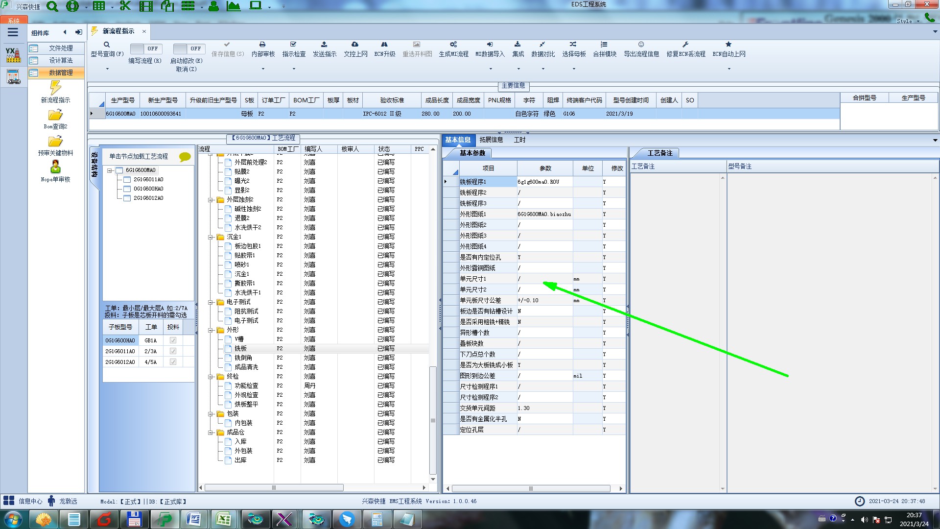Click the 型号查询 search icon
Image resolution: width=940 pixels, height=529 pixels.
[107, 45]
